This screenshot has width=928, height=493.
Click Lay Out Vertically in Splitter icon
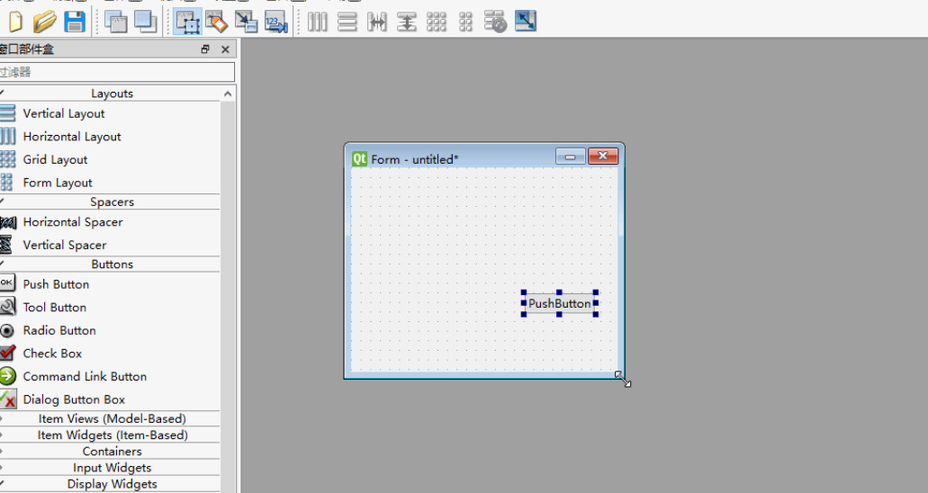click(407, 22)
